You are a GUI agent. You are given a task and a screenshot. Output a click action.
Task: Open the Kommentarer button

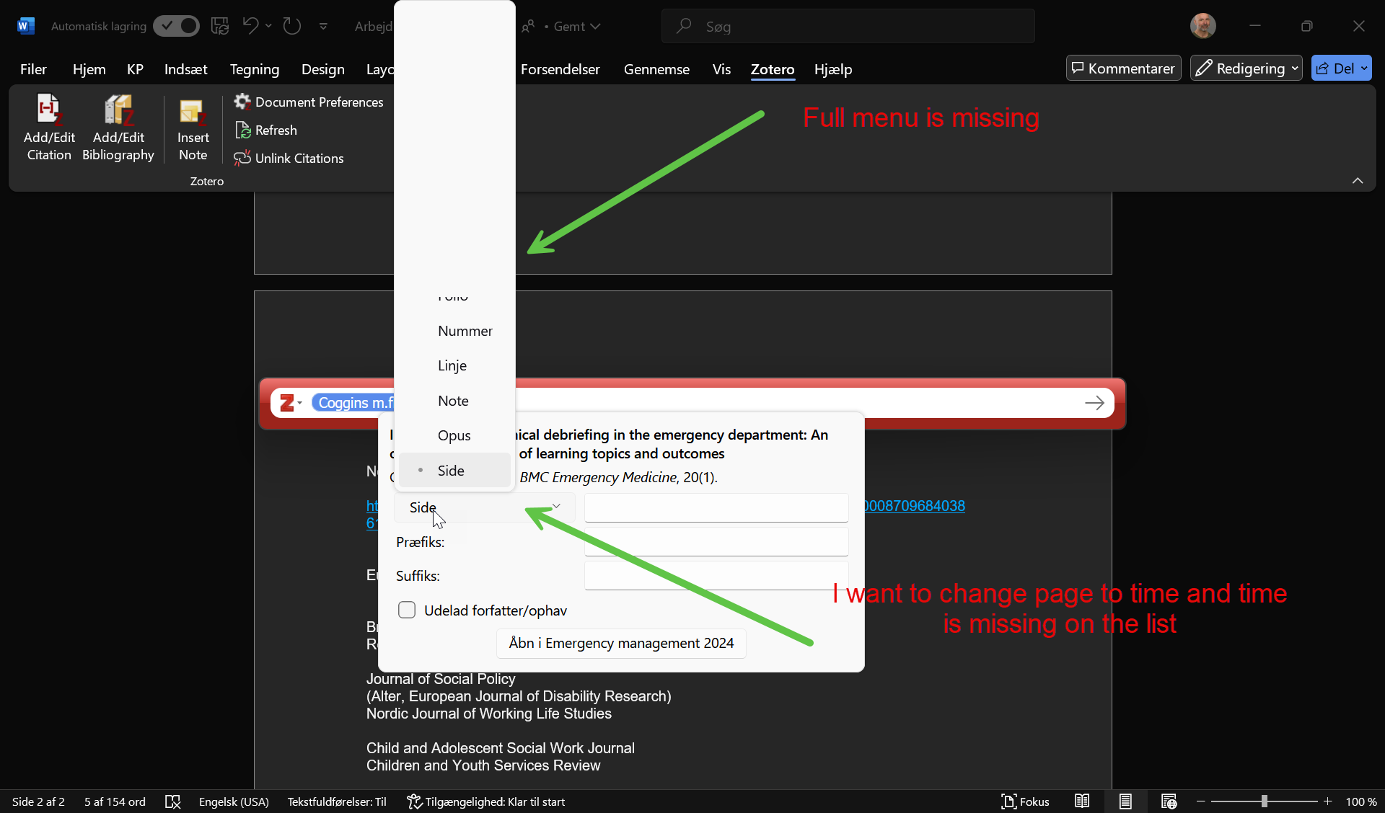pyautogui.click(x=1123, y=68)
